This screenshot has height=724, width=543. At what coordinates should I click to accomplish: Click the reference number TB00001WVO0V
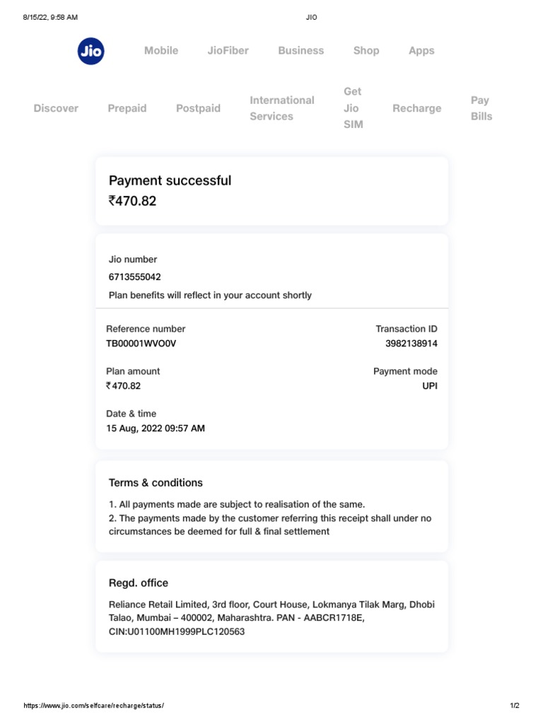(141, 344)
